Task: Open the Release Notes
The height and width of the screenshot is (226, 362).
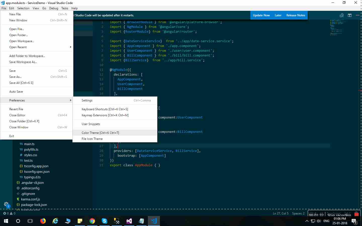Action: (x=296, y=15)
